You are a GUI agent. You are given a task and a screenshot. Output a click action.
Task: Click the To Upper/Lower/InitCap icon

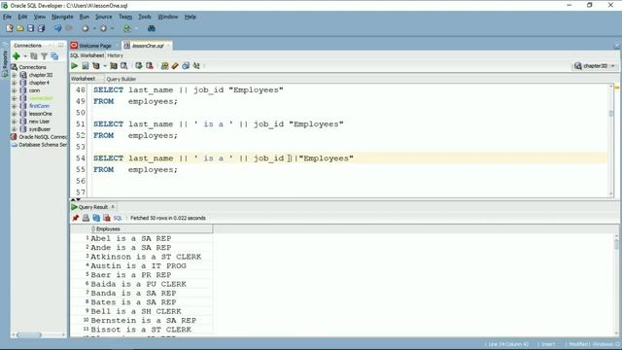click(196, 66)
